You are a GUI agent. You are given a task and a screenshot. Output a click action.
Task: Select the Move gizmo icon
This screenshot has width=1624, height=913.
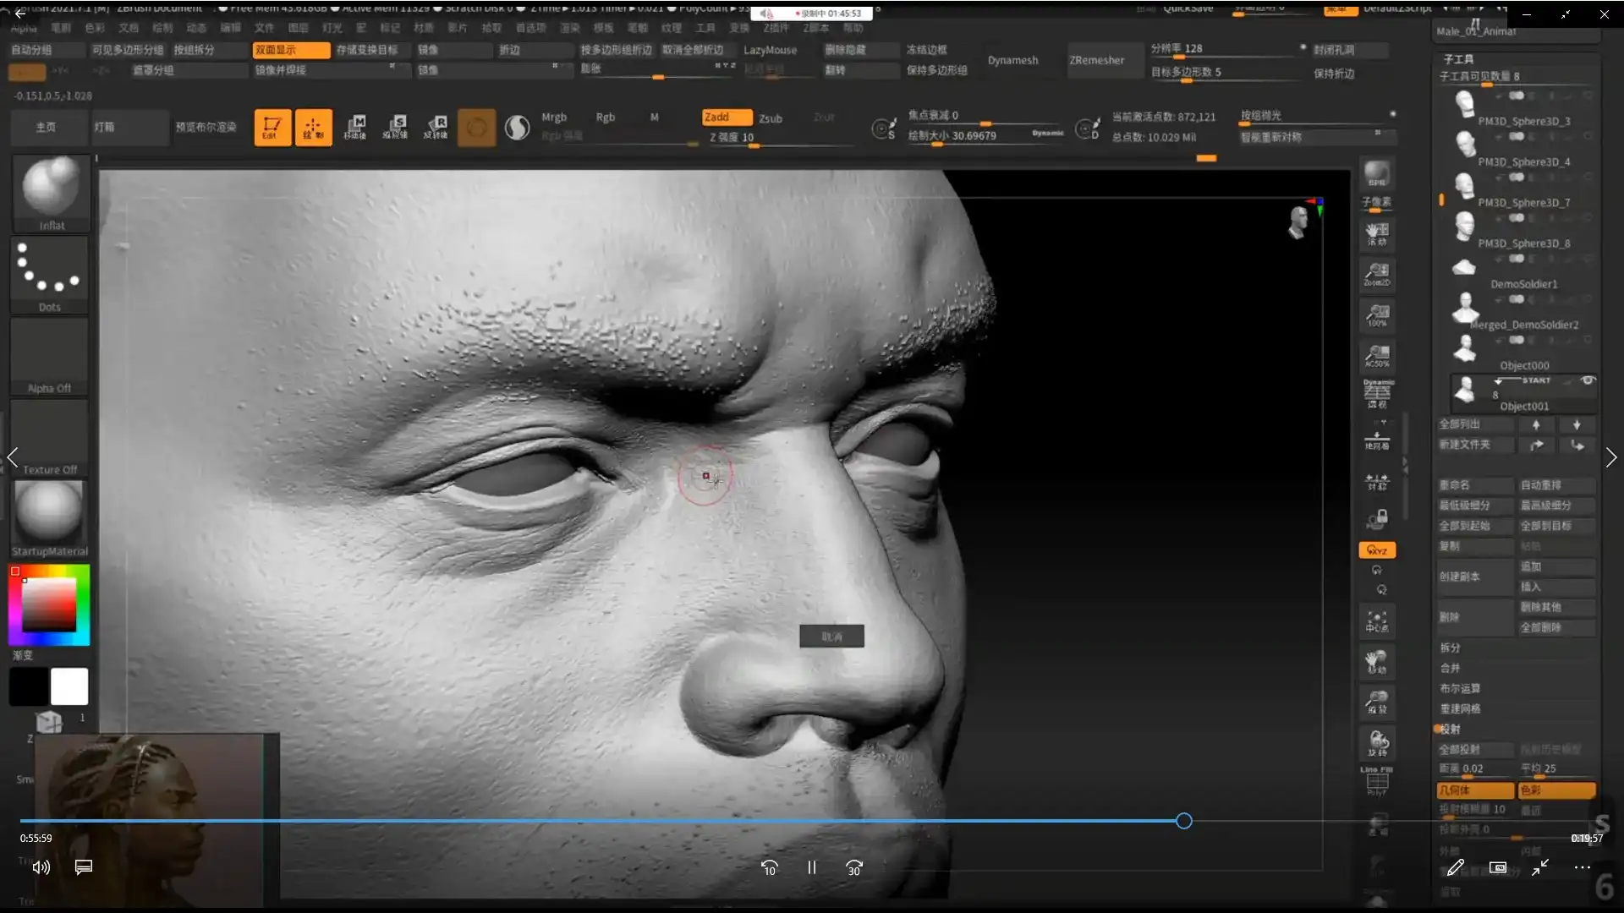click(x=354, y=128)
